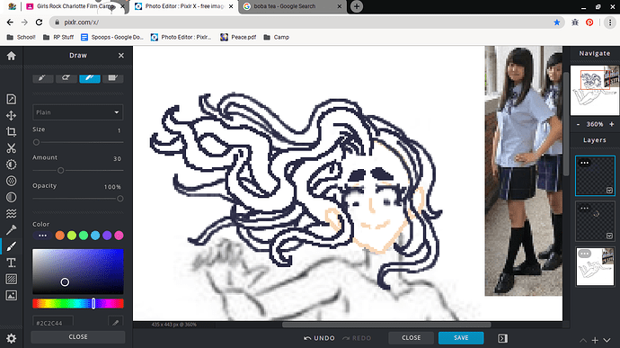Toggle the side panel icon beside SAVE

click(502, 338)
